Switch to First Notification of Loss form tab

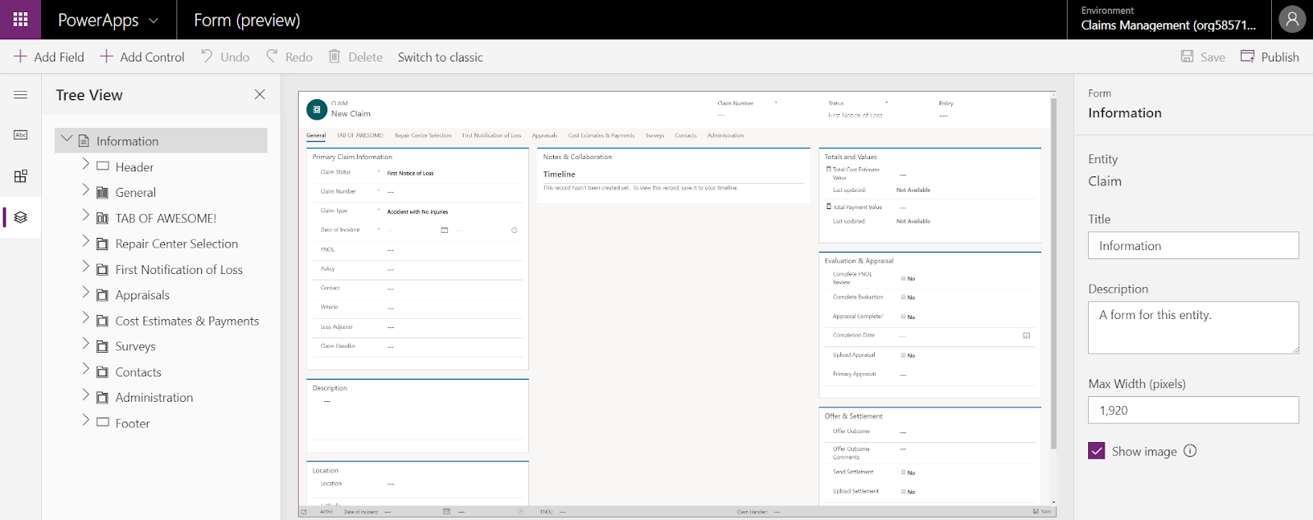[x=492, y=135]
